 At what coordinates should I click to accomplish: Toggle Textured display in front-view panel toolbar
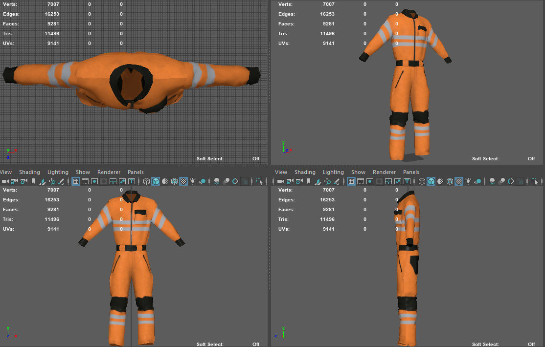(183, 181)
